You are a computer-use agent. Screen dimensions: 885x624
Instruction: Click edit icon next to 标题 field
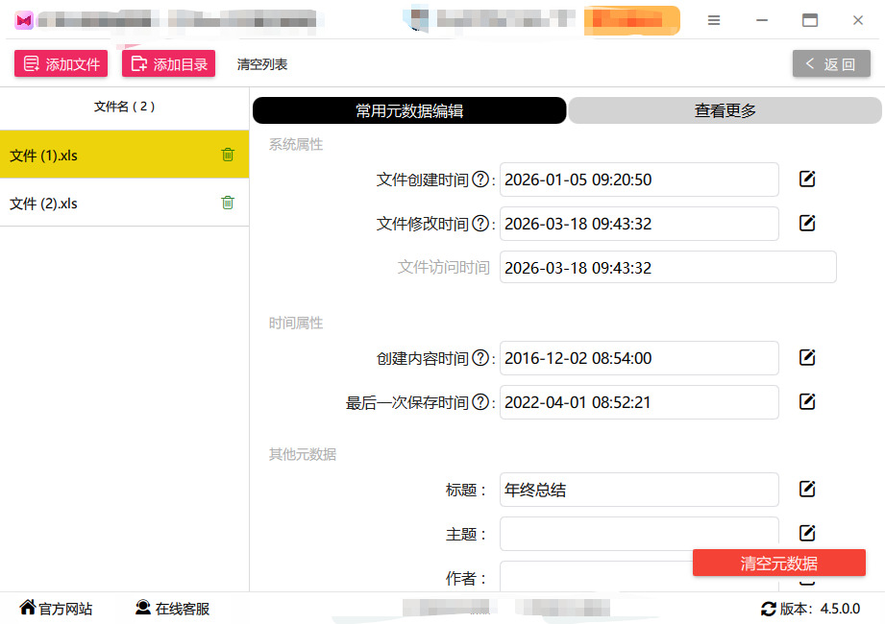pos(807,490)
